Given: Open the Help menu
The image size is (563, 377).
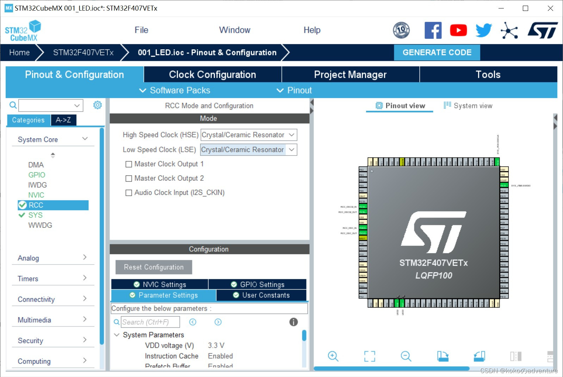Looking at the screenshot, I should (312, 30).
